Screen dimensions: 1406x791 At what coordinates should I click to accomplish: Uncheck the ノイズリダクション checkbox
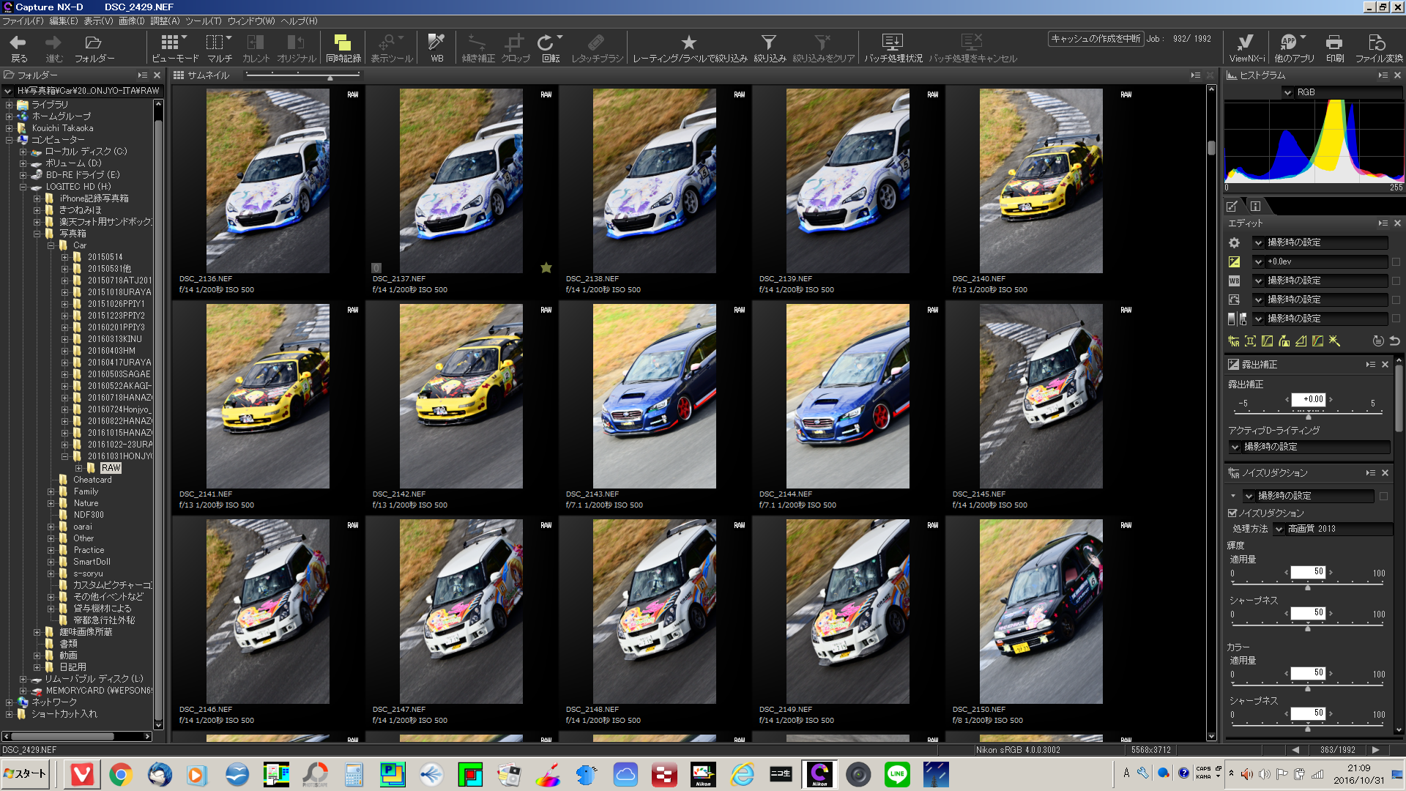1232,513
